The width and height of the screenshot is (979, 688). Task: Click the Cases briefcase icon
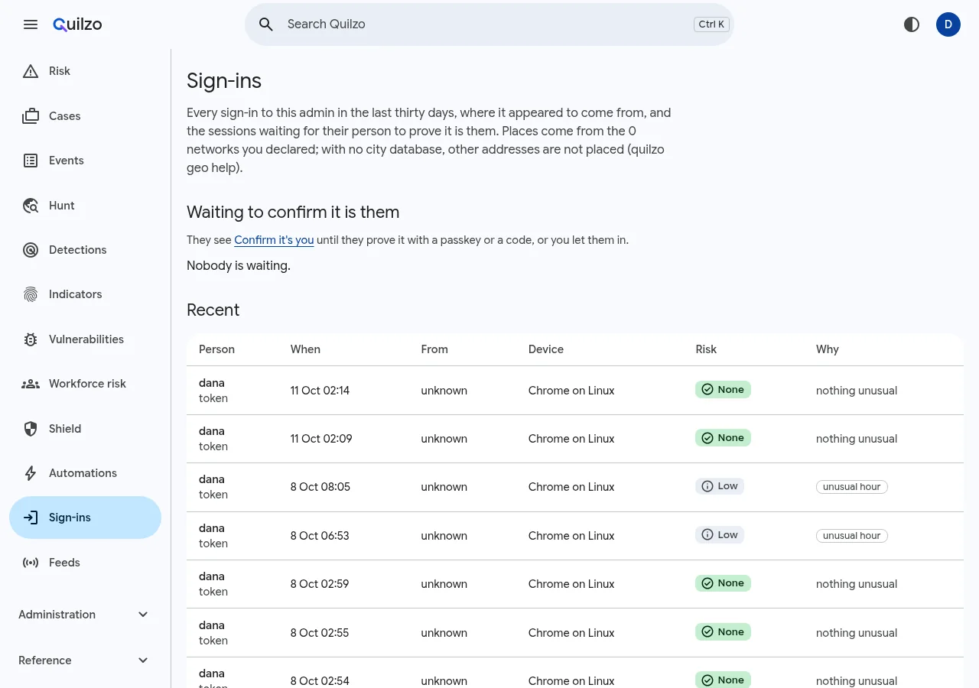31,116
